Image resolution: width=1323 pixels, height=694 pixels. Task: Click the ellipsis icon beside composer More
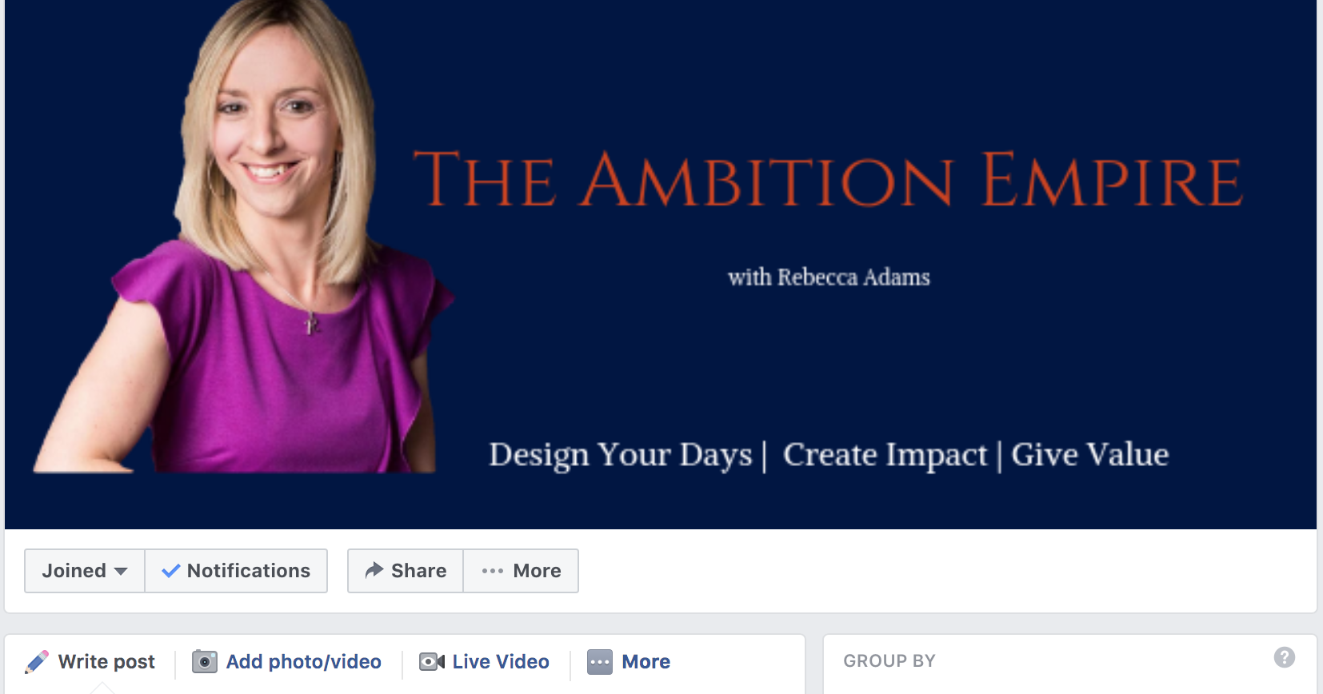pyautogui.click(x=600, y=662)
